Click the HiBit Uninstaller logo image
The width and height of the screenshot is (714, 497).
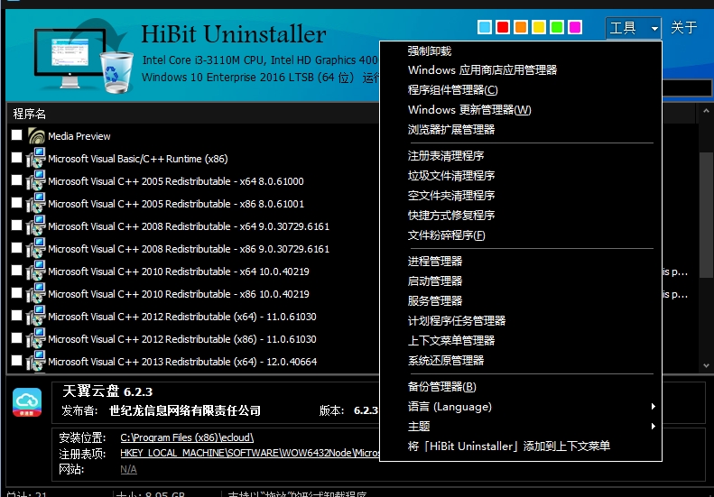coord(84,57)
